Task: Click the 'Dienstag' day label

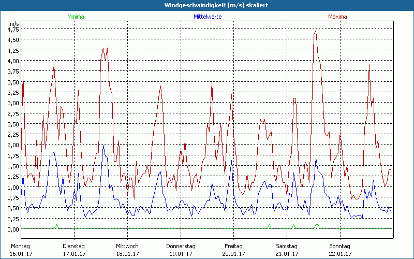Action: [x=73, y=247]
